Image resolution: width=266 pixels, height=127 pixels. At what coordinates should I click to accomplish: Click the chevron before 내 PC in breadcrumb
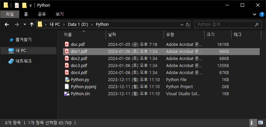point(46,24)
